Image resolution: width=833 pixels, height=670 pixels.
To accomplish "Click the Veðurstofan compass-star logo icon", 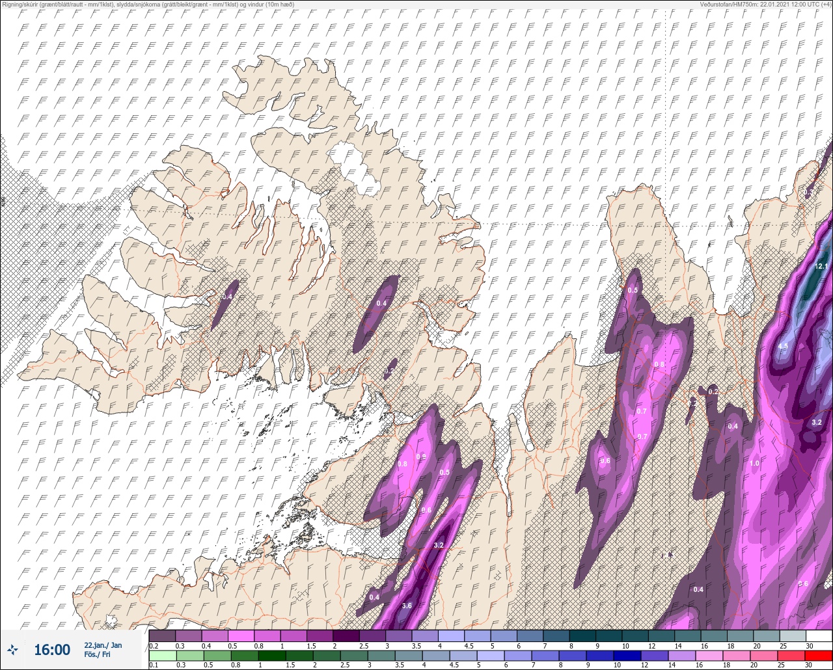I will tap(12, 649).
